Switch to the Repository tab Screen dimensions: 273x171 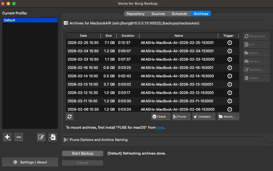136,14
